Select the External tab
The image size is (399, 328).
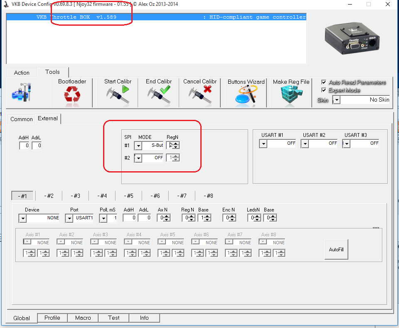(47, 118)
